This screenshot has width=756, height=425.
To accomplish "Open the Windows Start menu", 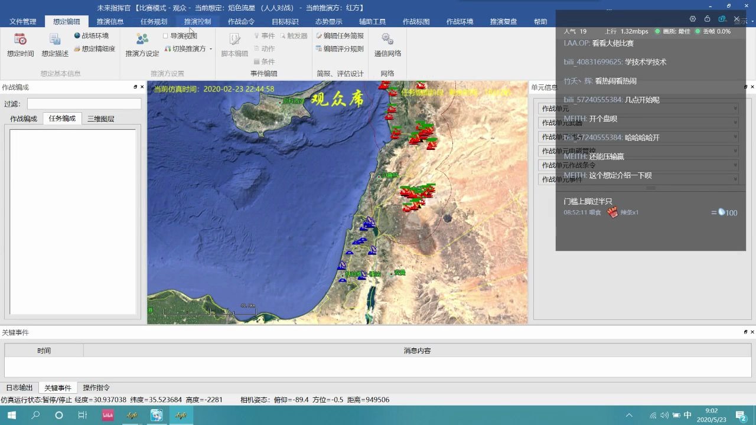I will click(x=11, y=415).
